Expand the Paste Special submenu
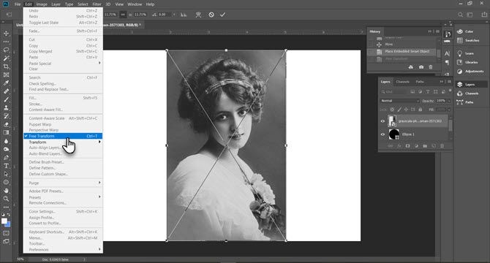This screenshot has width=490, height=263. click(63, 64)
